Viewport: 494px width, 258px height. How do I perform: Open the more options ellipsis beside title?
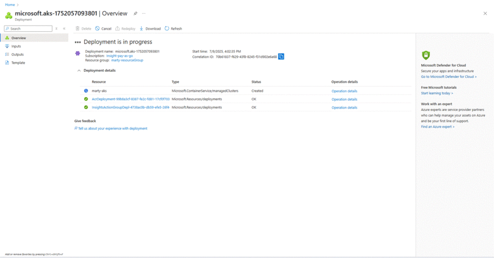pyautogui.click(x=144, y=14)
